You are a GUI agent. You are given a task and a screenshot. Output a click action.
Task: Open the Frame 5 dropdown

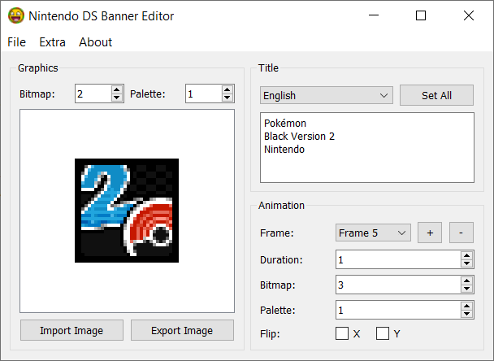373,233
